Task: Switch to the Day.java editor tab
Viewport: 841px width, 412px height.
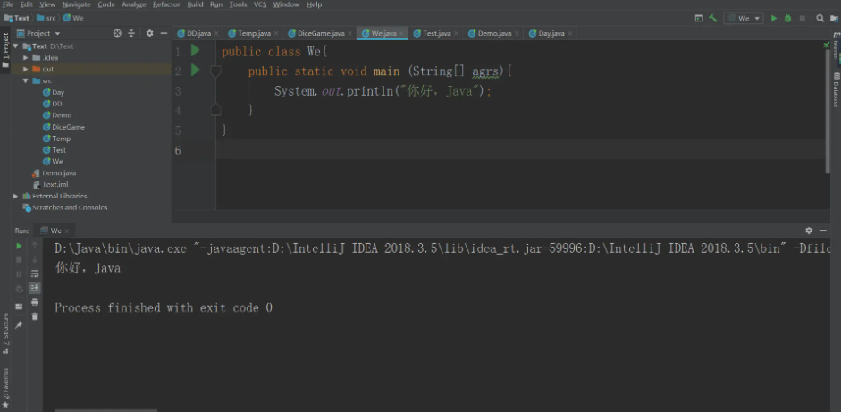Action: (551, 33)
